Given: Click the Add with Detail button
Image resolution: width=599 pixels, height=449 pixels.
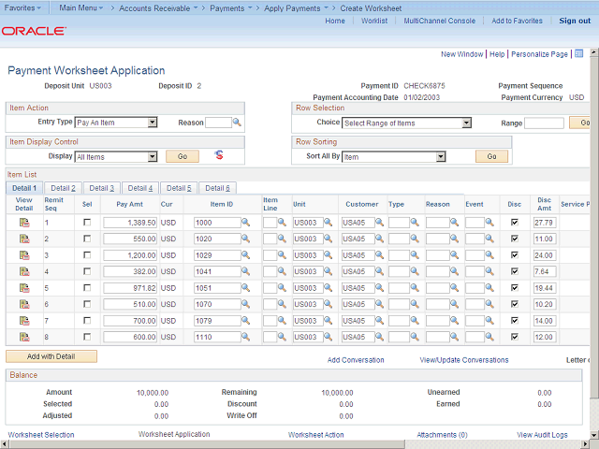Looking at the screenshot, I should [x=51, y=356].
